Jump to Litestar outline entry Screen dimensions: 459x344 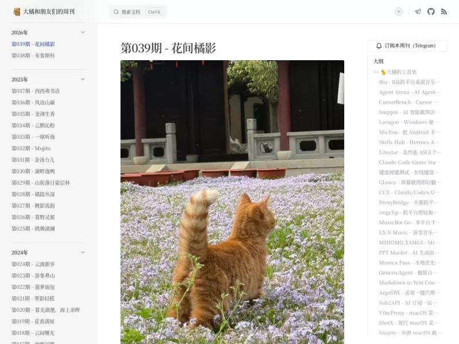pyautogui.click(x=410, y=152)
